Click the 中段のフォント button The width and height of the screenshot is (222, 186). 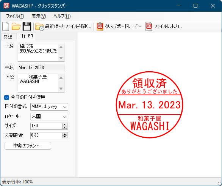pos(28,146)
